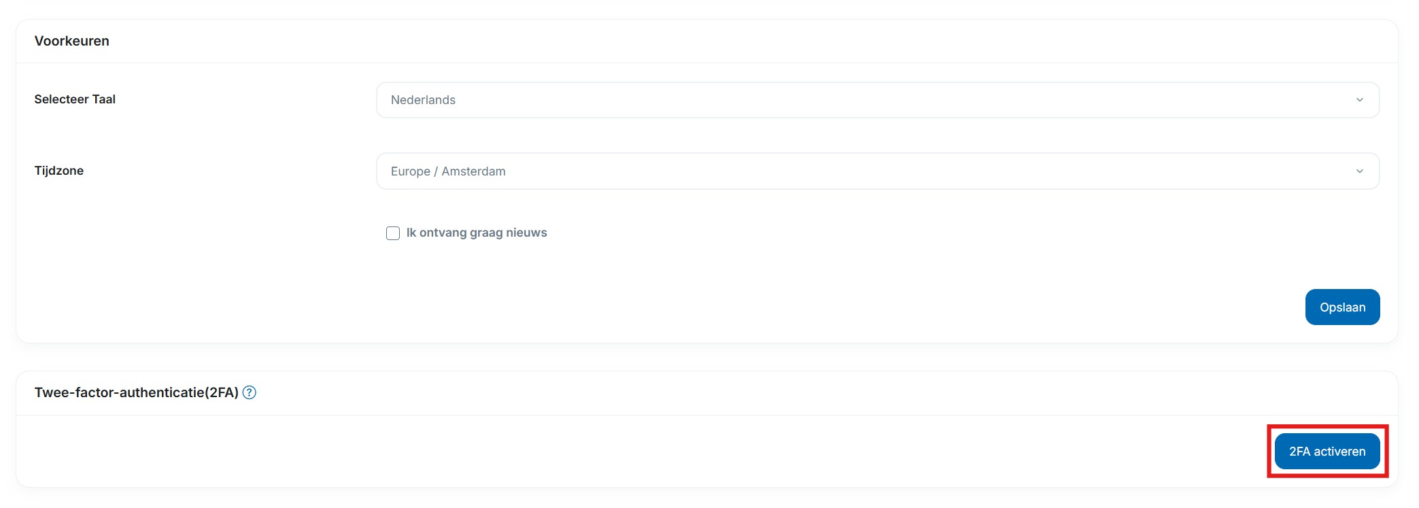Click the 'Nederlands' selected language value
The height and width of the screenshot is (508, 1419).
point(423,100)
